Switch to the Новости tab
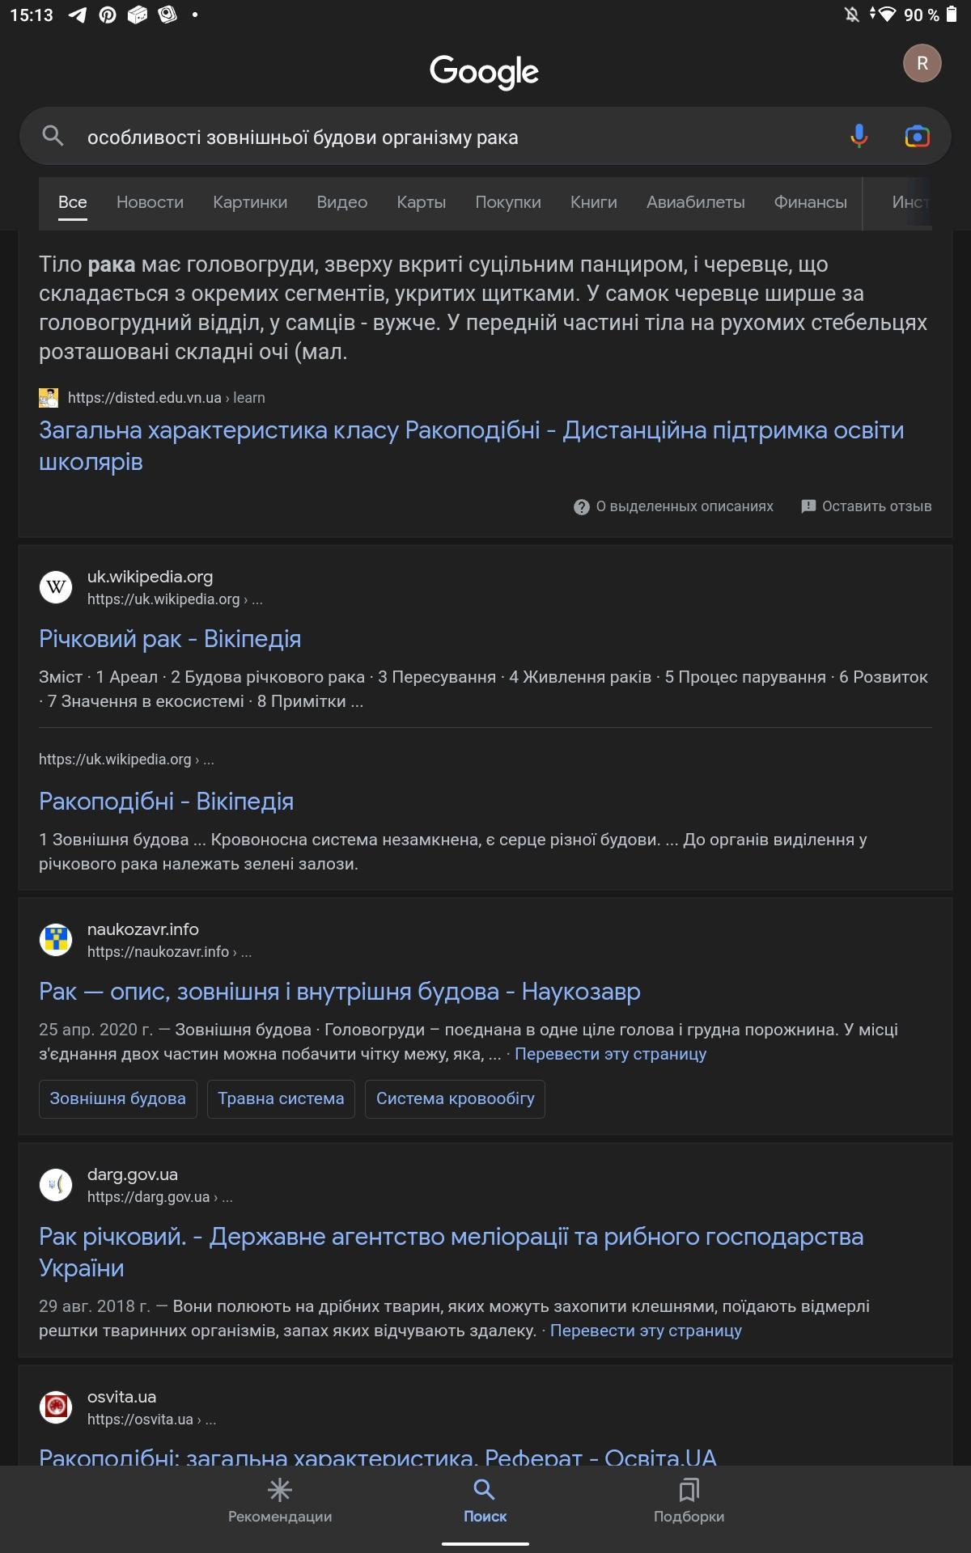The width and height of the screenshot is (971, 1553). (x=150, y=202)
